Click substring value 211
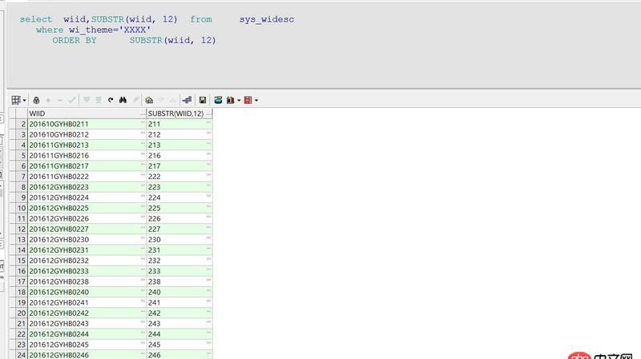The height and width of the screenshot is (359, 641). (179, 124)
